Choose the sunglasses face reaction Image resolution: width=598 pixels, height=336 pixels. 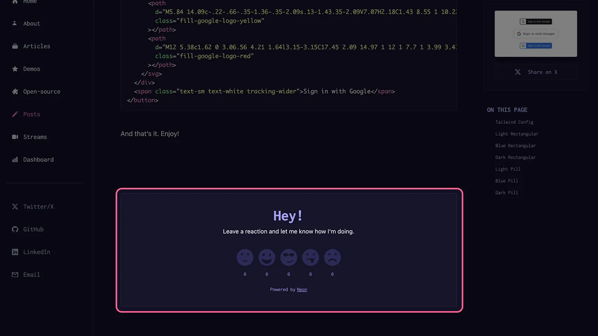(288, 257)
